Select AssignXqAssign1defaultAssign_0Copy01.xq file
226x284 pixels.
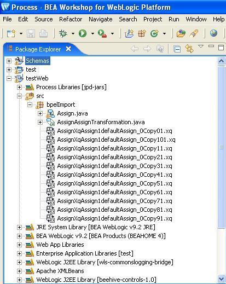pyautogui.click(x=114, y=131)
